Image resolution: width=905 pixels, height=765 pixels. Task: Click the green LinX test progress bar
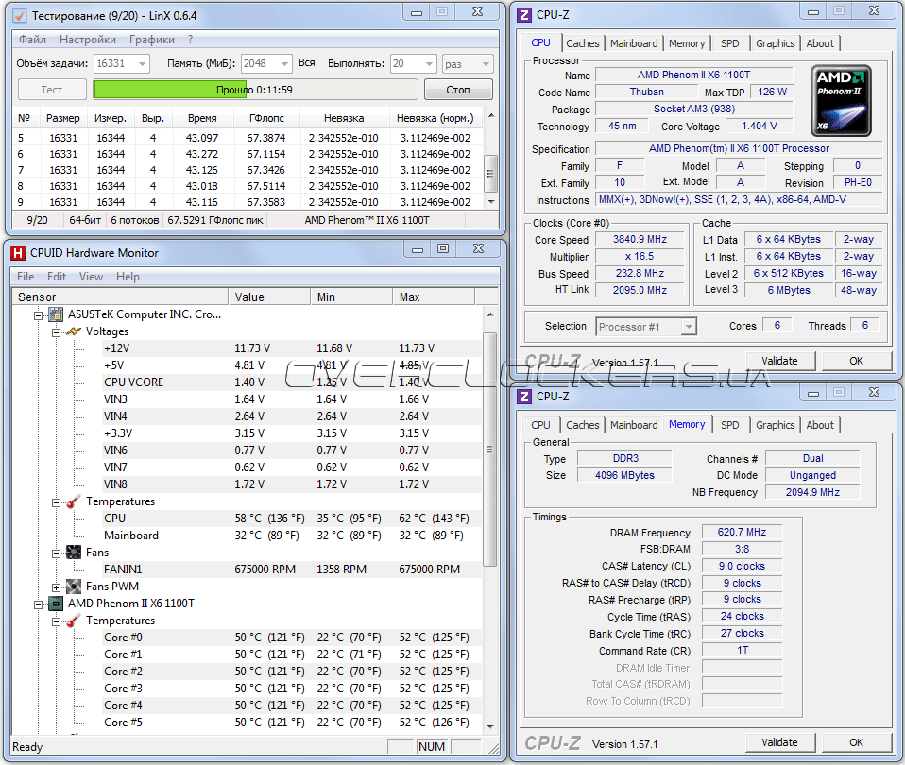255,90
